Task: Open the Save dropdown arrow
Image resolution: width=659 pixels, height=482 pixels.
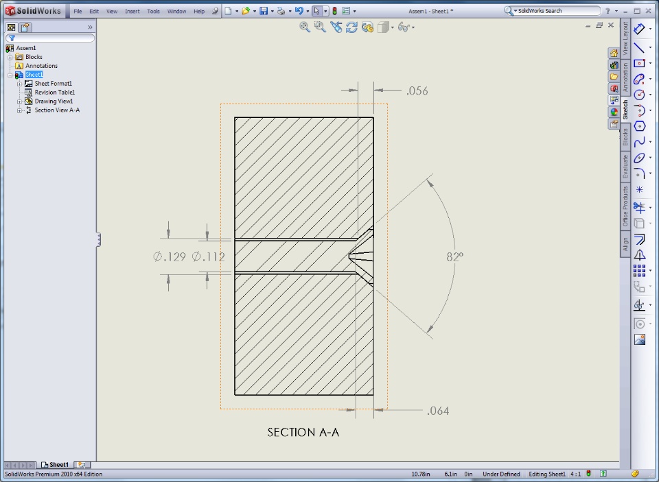Action: tap(272, 12)
